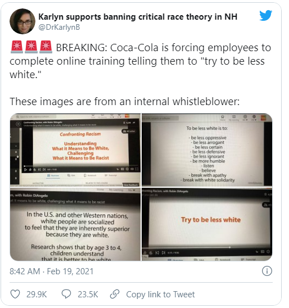The width and height of the screenshot is (289, 308).
Task: Open the tweet info circle icon
Action: coord(267,271)
